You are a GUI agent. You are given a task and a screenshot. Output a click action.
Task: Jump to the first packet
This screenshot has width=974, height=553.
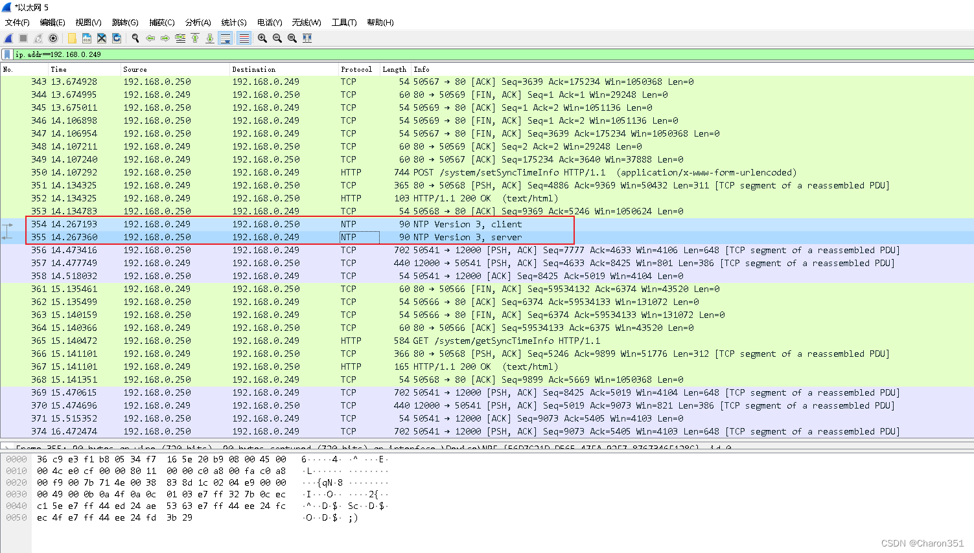pyautogui.click(x=195, y=38)
